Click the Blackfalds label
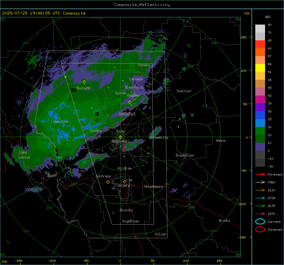The image size is (284, 265). click(134, 87)
